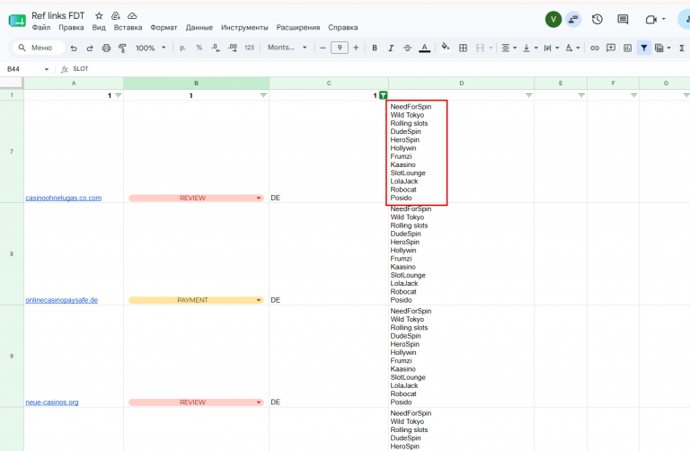Open the Правка menu

tap(71, 27)
